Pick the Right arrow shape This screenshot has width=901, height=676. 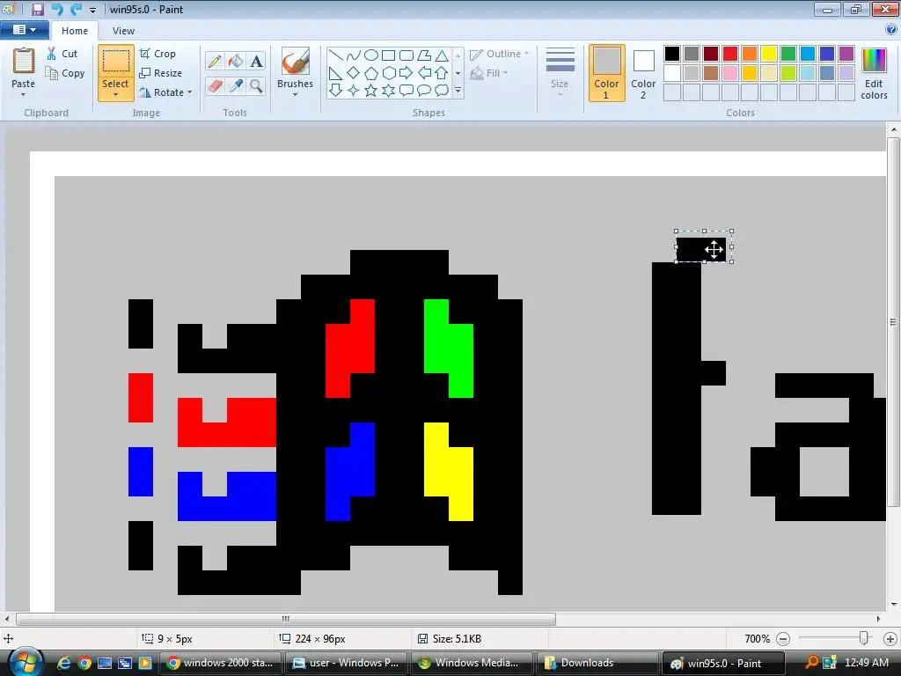point(407,73)
